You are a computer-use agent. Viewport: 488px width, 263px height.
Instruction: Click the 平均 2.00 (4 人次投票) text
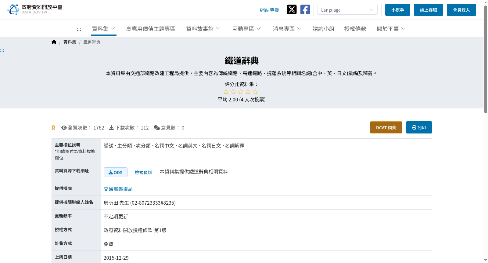click(242, 100)
